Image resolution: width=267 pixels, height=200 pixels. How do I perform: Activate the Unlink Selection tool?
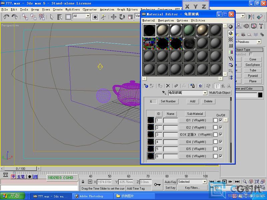point(33,17)
